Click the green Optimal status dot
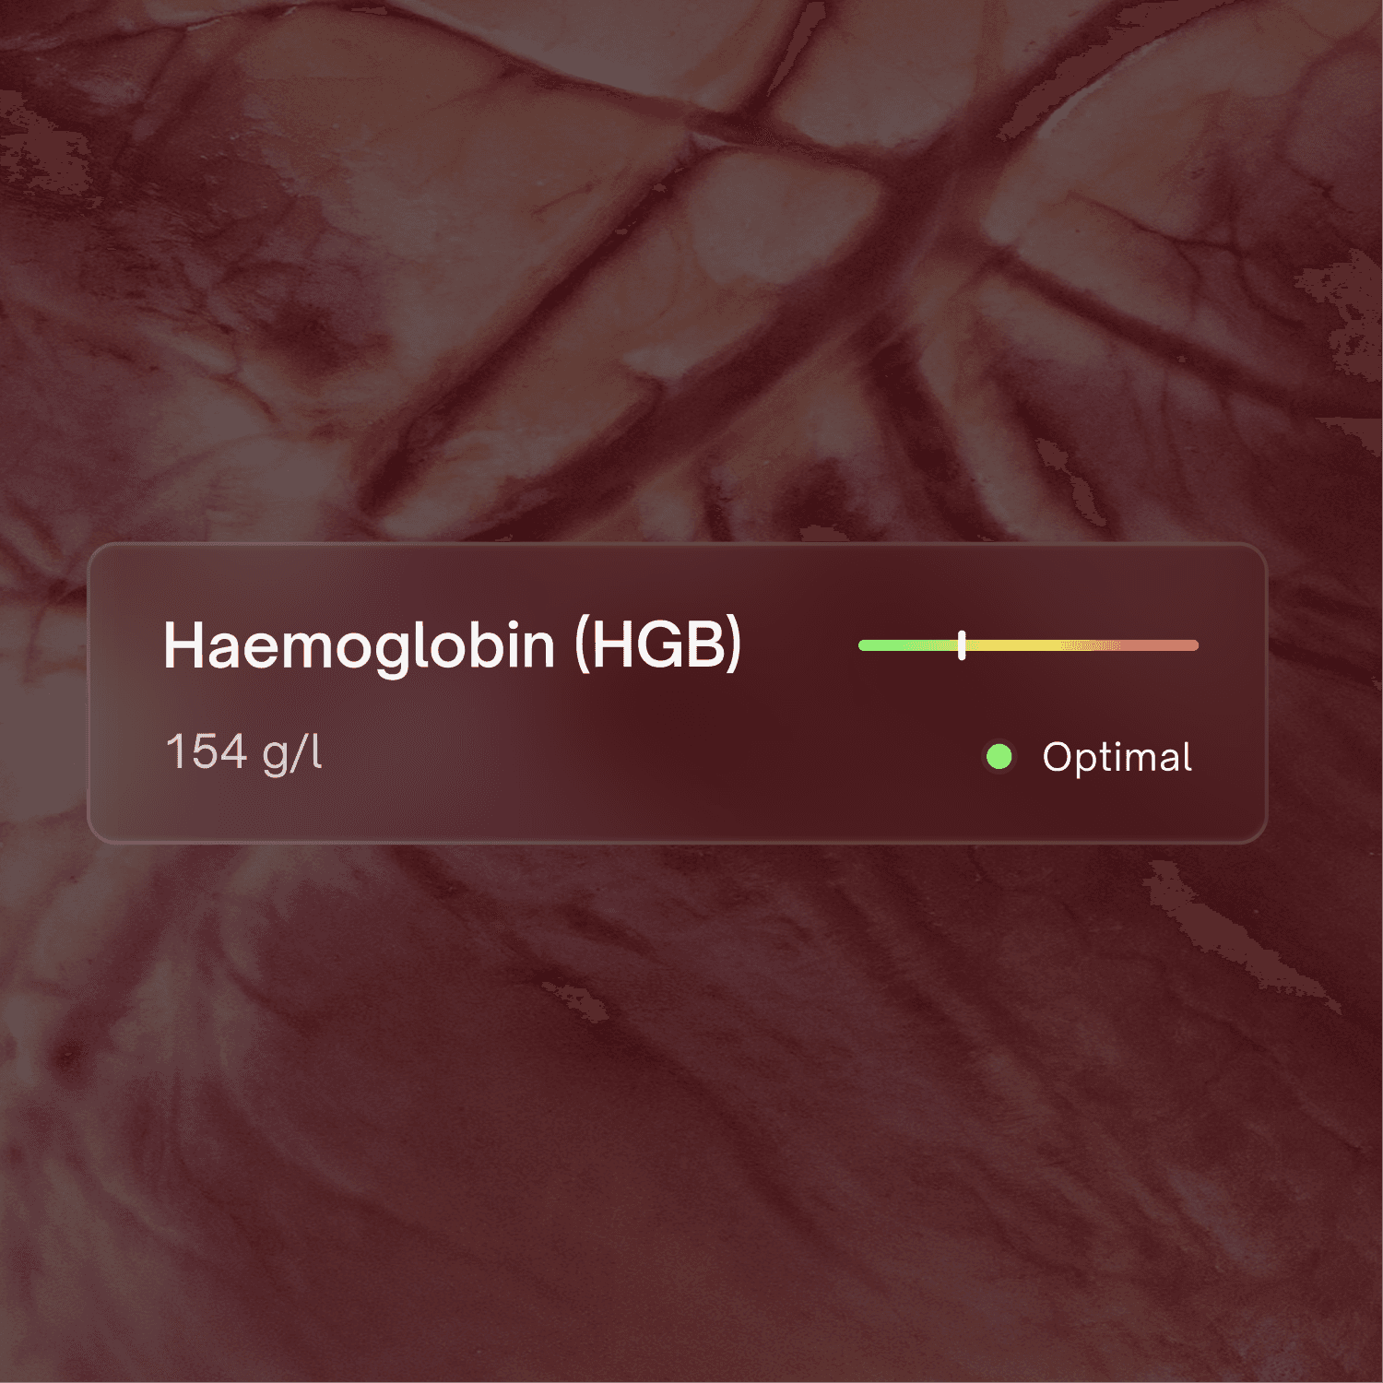Viewport: 1383px width, 1383px height. tap(999, 757)
